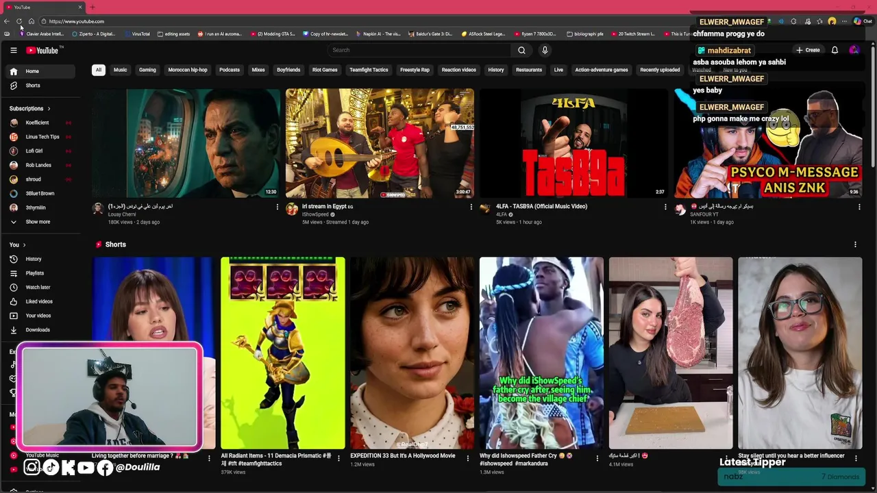Open Baldur's Gate 3 bookmark

pyautogui.click(x=430, y=34)
